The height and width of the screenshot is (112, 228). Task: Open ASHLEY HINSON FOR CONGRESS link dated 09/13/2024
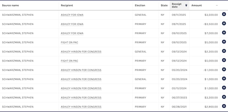pyautogui.click(x=81, y=52)
